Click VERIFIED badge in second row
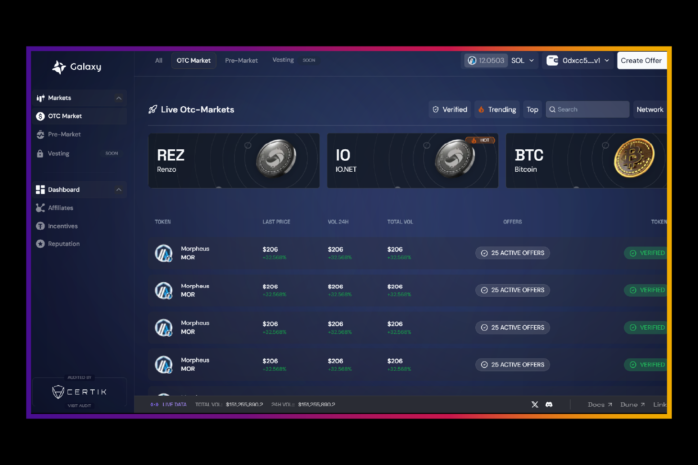Screen dimensions: 698x465 click(x=646, y=290)
